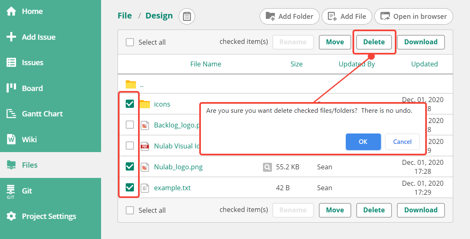Uncheck the icons folder checkbox
The width and height of the screenshot is (470, 239).
click(x=130, y=104)
